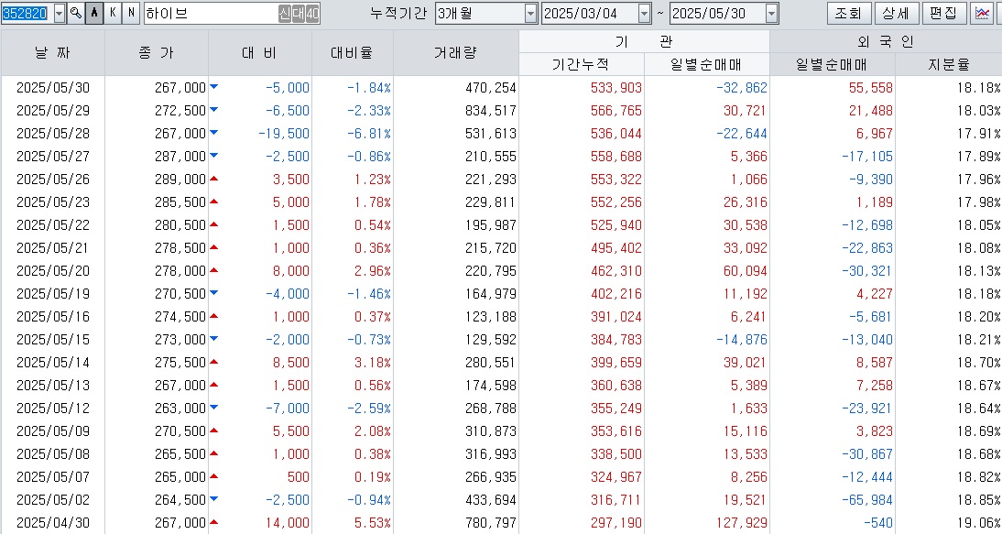The image size is (1002, 534).
Task: Click the 5.53% change rate cell
Action: click(x=373, y=523)
